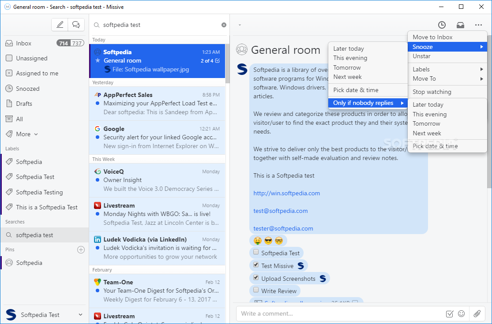The height and width of the screenshot is (324, 492).
Task: Add a new pin with plus icon
Action: point(81,250)
